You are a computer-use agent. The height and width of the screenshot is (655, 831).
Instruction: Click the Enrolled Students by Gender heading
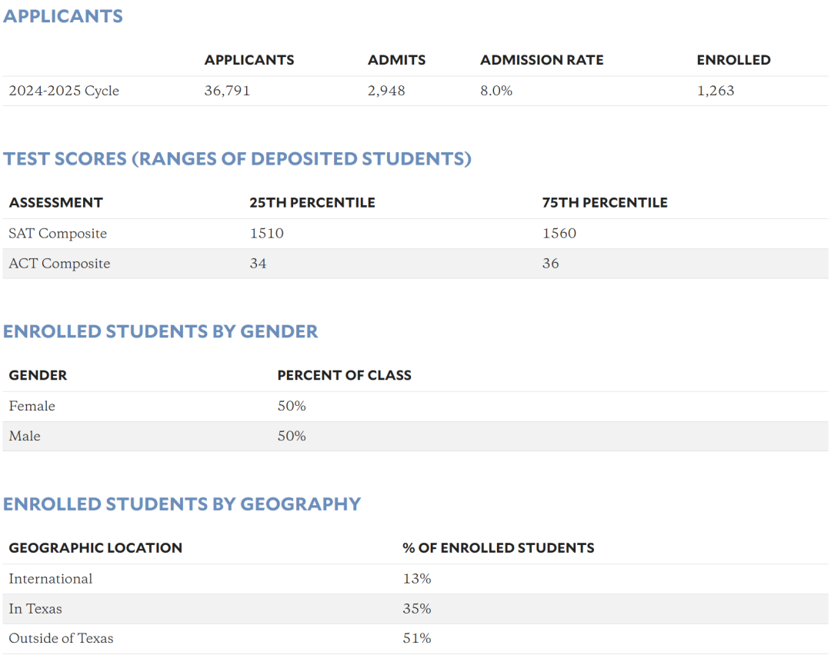[160, 331]
